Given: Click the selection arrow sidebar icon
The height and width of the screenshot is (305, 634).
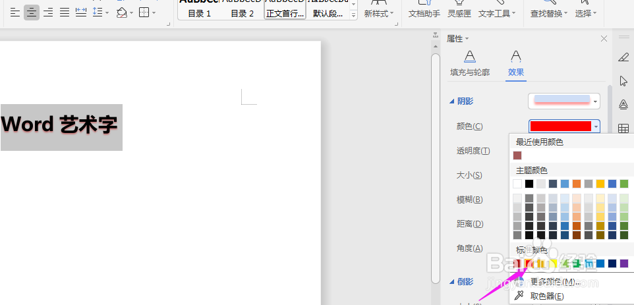Looking at the screenshot, I should [x=623, y=81].
